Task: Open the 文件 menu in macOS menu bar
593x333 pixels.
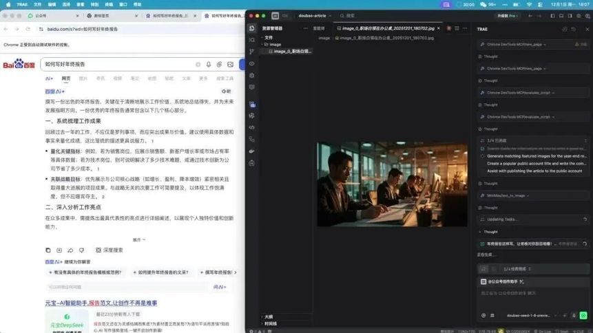Action: [37, 5]
